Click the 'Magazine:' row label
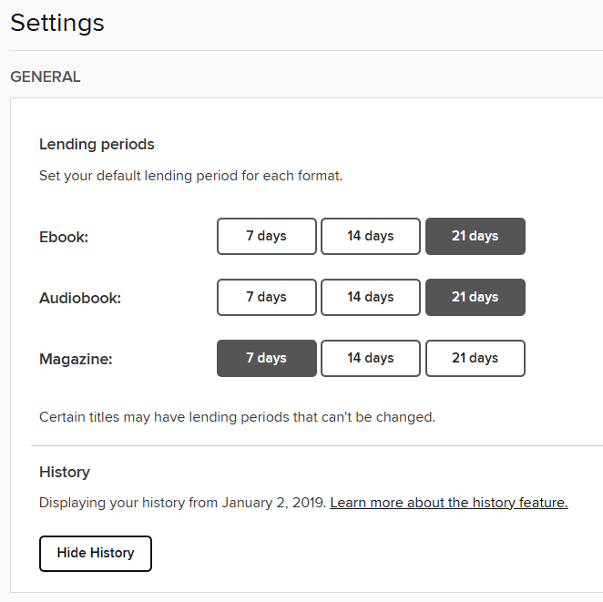The image size is (603, 602). [76, 359]
